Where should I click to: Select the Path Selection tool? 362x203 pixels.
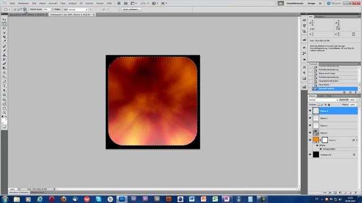4,91
